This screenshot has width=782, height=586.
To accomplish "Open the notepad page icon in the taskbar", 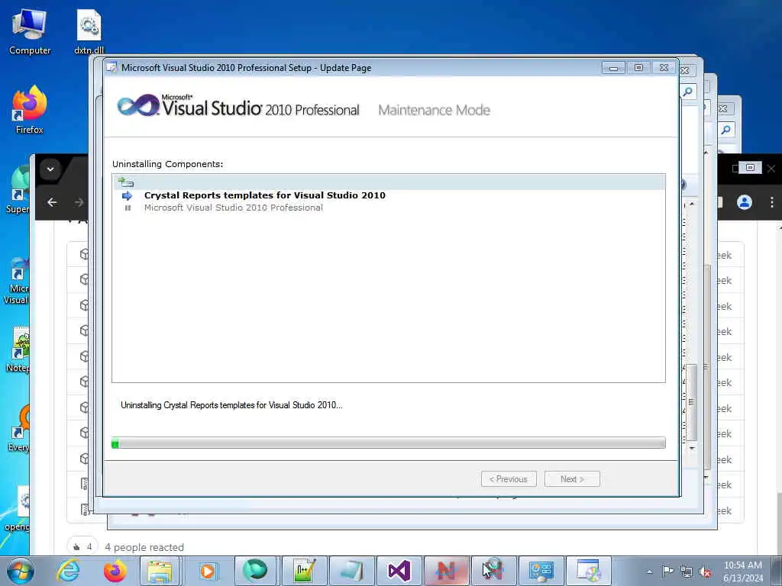I will point(351,571).
